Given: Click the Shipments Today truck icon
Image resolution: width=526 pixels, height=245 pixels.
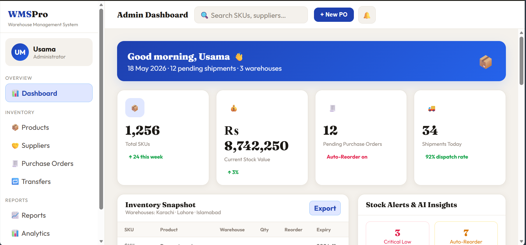Looking at the screenshot, I should 432,108.
